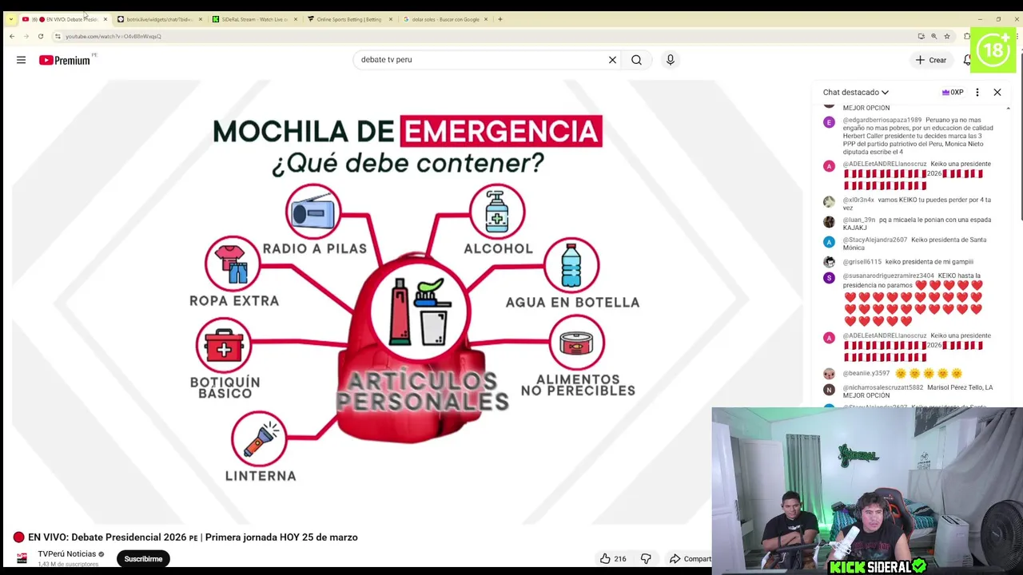View site information icon in address bar

(x=58, y=36)
